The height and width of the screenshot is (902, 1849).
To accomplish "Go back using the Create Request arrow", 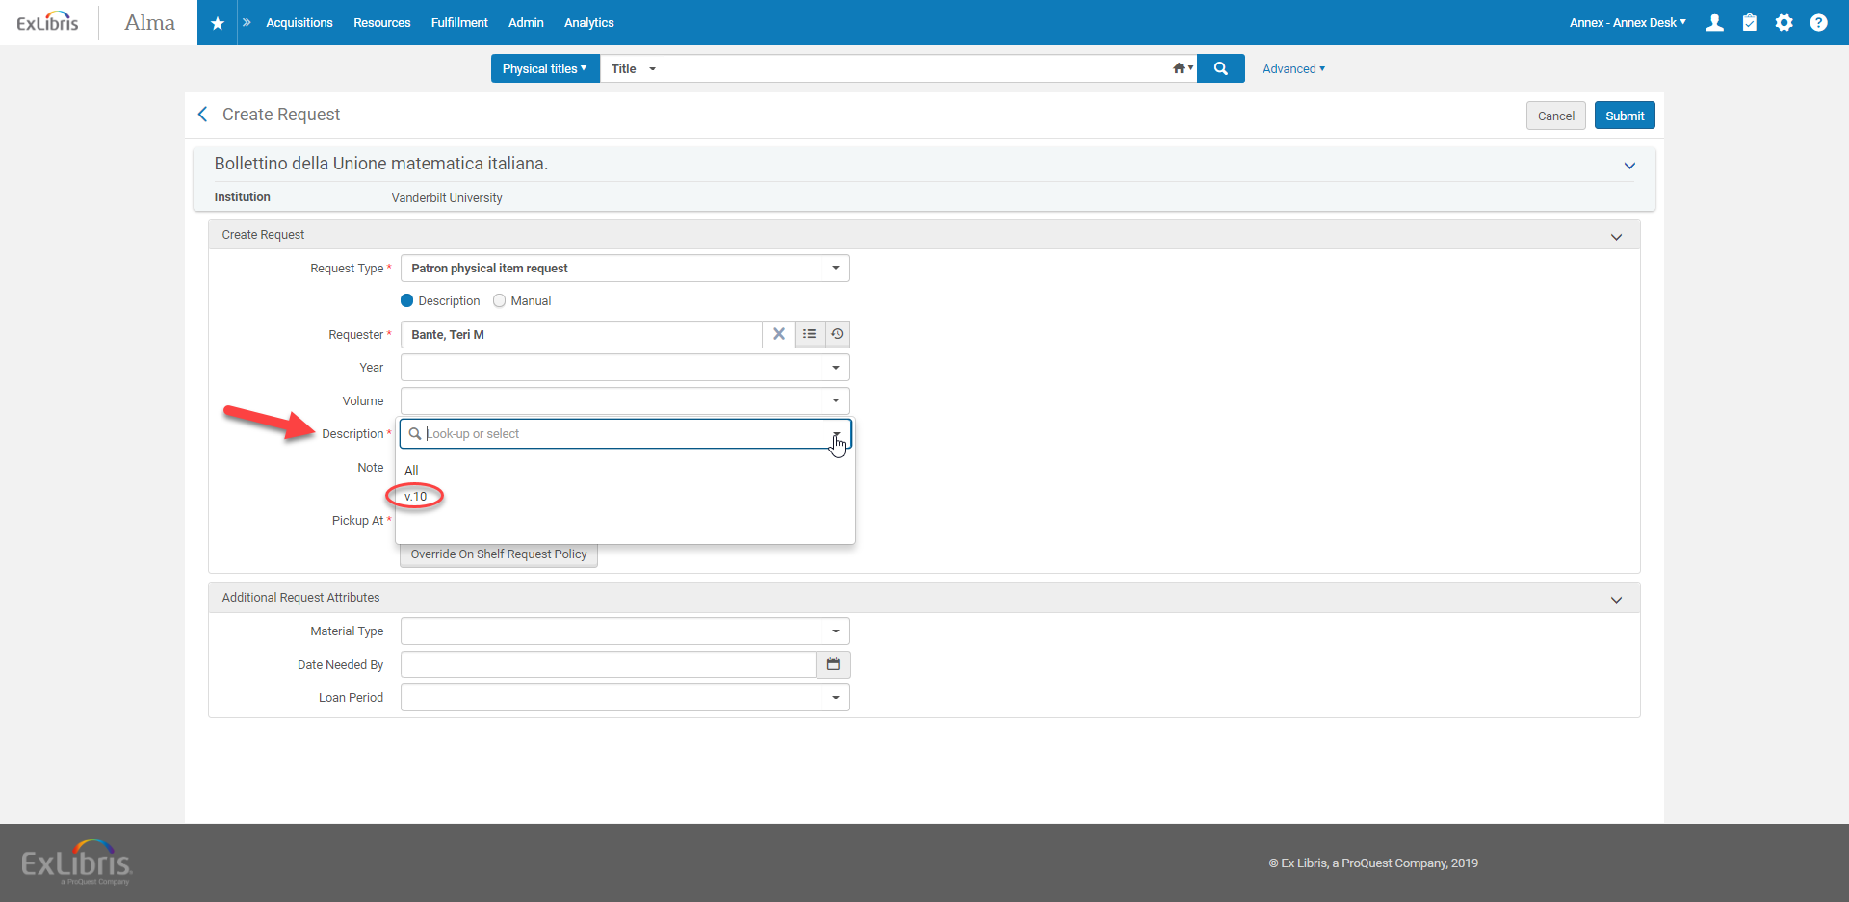I will pos(202,115).
